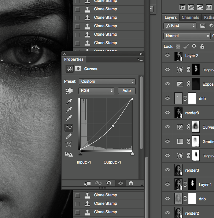Toggle checkbox of last Clone Stamp history row

point(77,212)
